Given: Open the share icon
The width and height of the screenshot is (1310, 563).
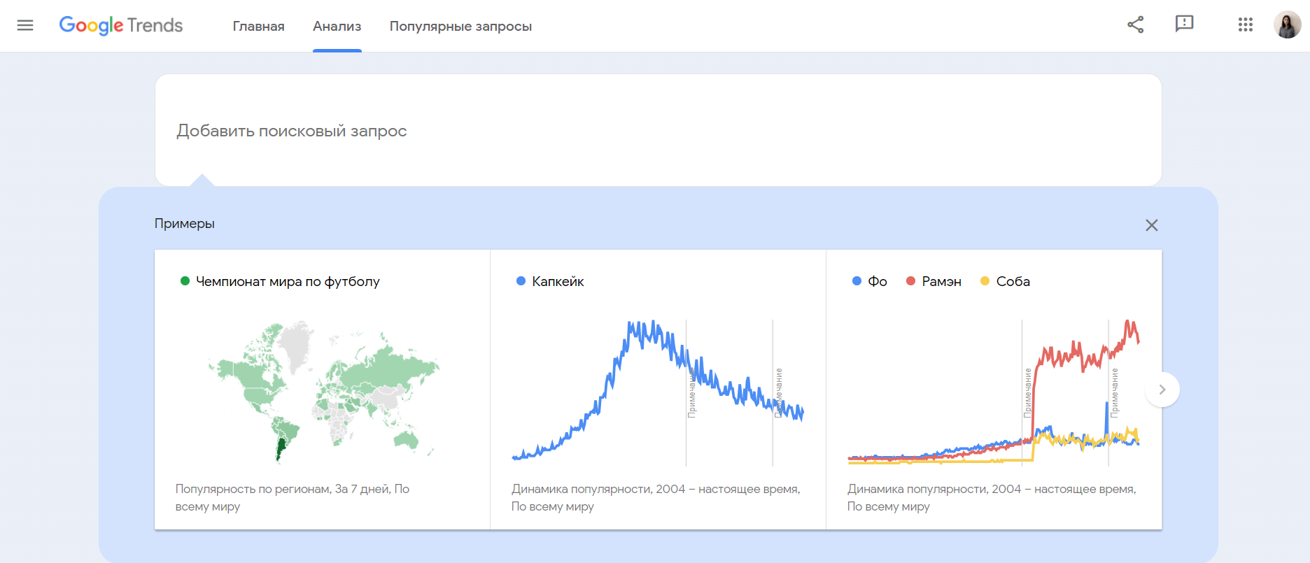Looking at the screenshot, I should [x=1136, y=24].
